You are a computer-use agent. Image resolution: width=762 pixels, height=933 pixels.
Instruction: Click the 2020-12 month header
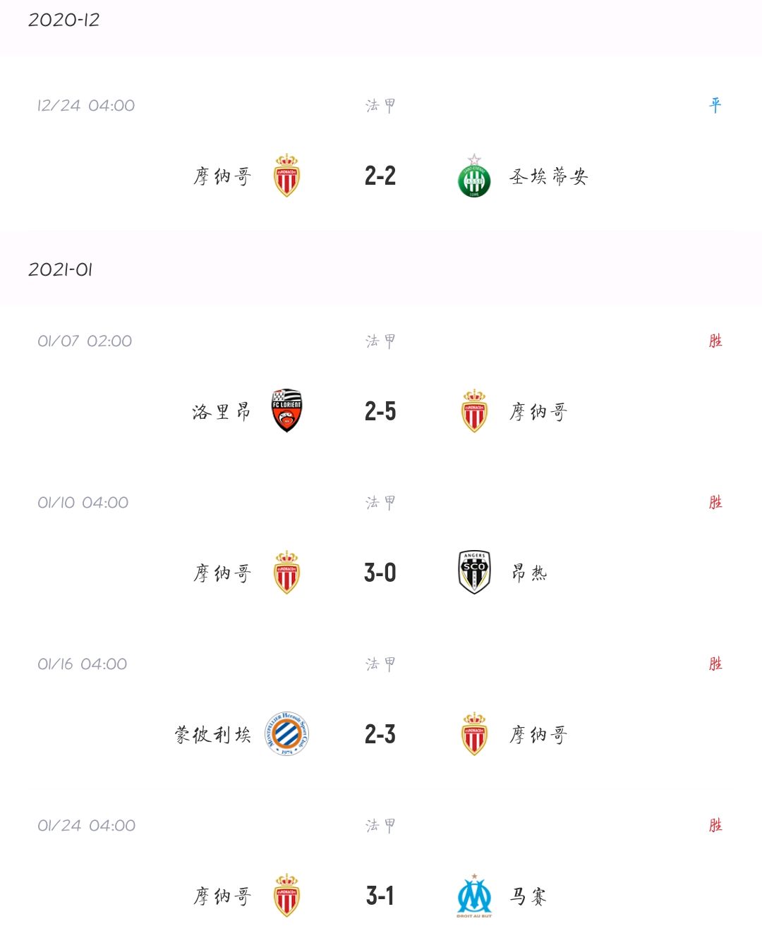(x=64, y=20)
